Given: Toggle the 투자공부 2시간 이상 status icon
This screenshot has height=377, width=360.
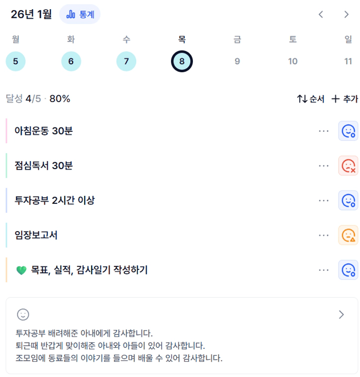Looking at the screenshot, I should (x=348, y=200).
